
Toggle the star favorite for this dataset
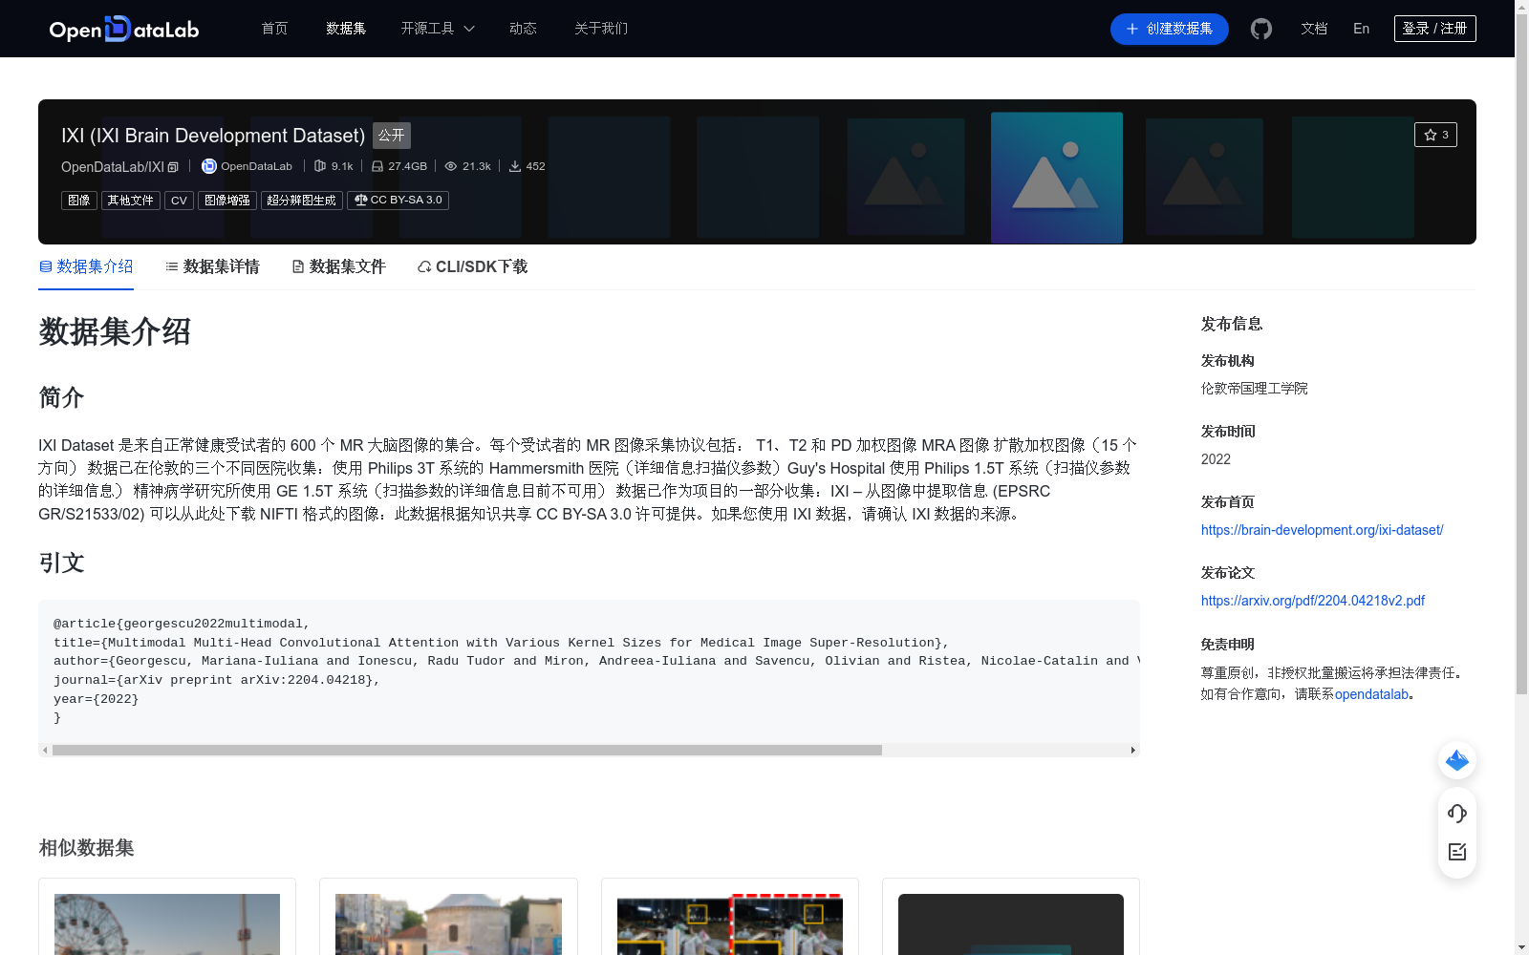pyautogui.click(x=1435, y=134)
